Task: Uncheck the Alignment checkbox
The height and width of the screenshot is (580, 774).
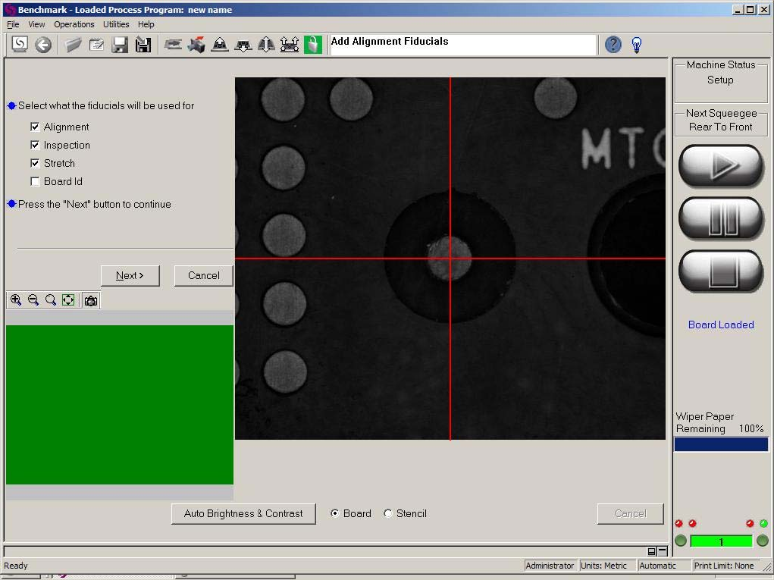Action: [x=35, y=127]
